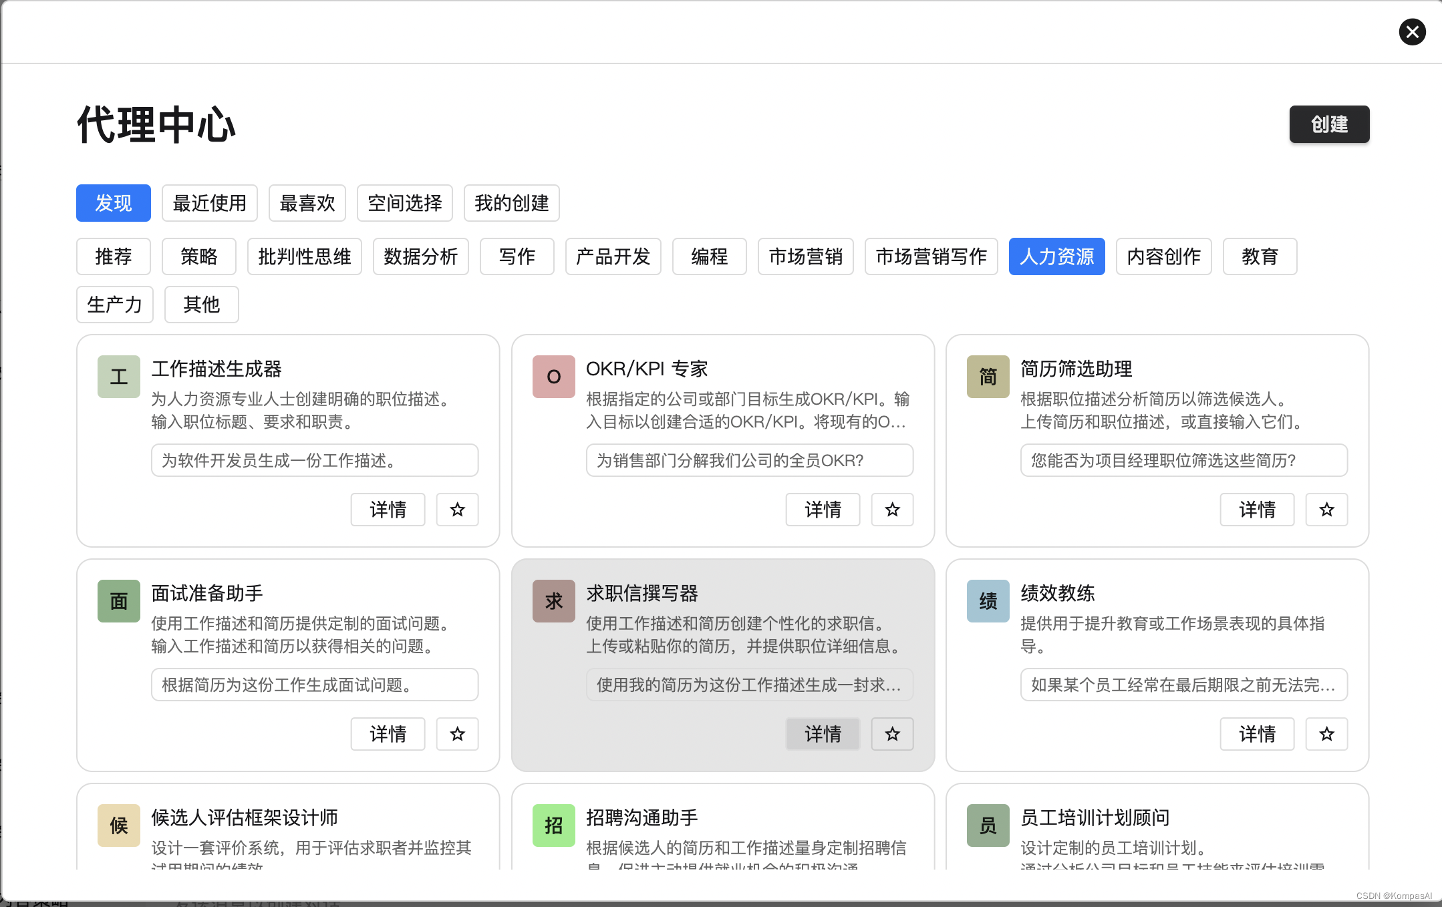
Task: Click the 招 avatar of 招聘沟通助手
Action: [x=553, y=826]
